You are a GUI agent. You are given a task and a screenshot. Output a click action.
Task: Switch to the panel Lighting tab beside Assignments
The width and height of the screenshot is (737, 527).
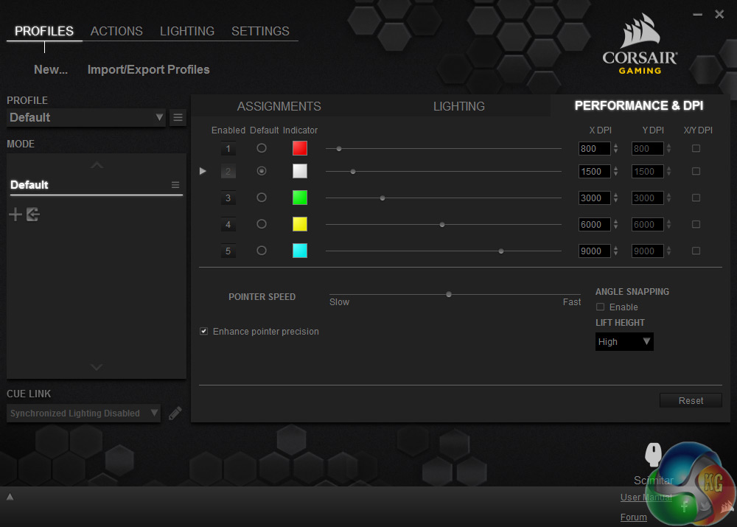[x=458, y=106]
